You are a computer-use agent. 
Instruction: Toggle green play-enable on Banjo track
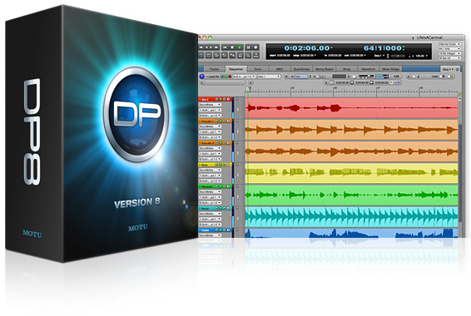tap(221, 208)
